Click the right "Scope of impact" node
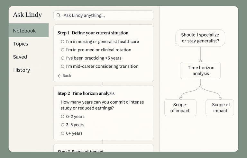247x158 pixels. pyautogui.click(x=220, y=108)
